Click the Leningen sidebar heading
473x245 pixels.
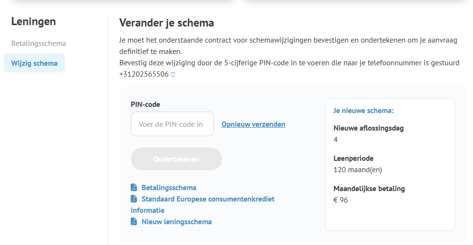(x=33, y=21)
